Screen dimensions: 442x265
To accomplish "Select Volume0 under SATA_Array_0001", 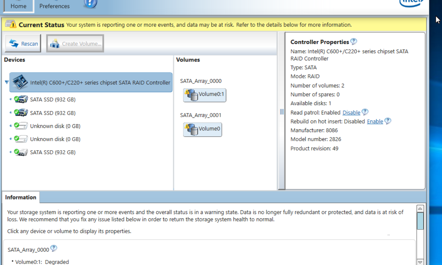I will click(x=203, y=129).
